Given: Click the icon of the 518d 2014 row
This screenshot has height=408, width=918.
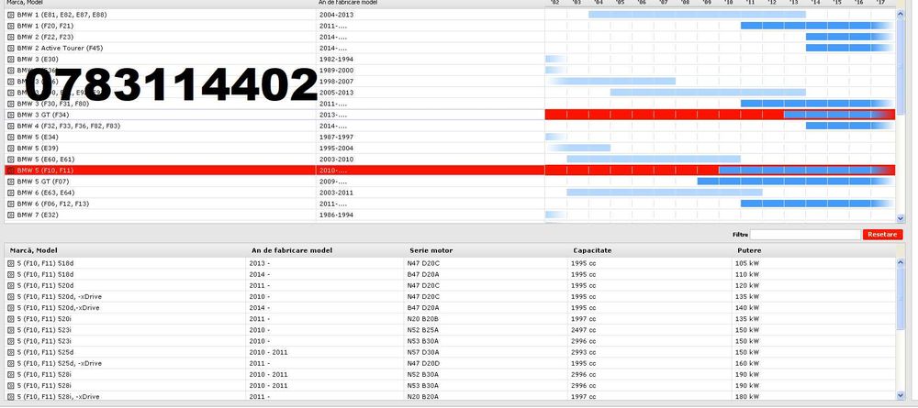Looking at the screenshot, I should coord(10,274).
